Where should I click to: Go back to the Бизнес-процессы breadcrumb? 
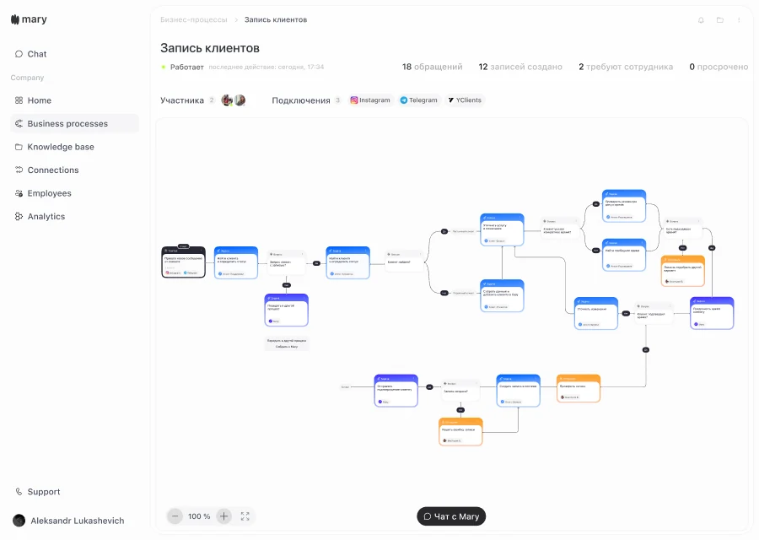(x=194, y=20)
